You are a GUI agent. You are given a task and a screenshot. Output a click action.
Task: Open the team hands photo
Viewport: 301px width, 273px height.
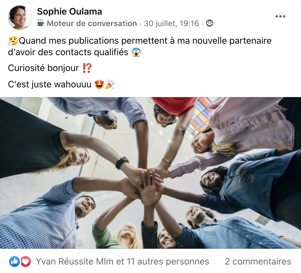coord(150,173)
